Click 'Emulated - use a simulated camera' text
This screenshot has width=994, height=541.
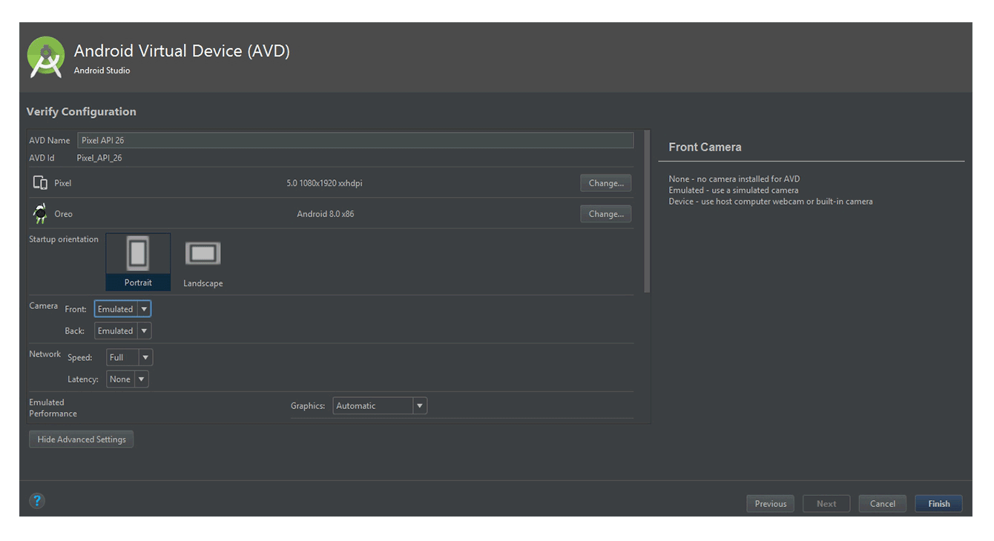(x=734, y=190)
